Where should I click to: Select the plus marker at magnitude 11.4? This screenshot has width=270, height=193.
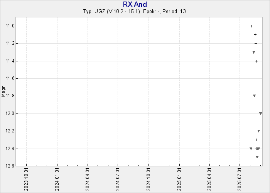coord(256,61)
